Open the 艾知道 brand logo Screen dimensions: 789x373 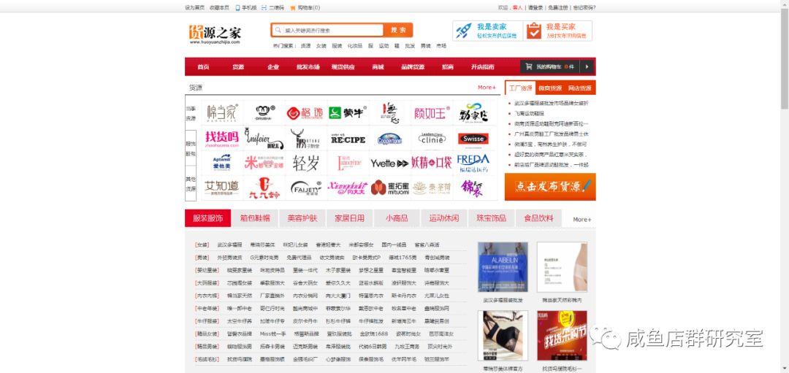pyautogui.click(x=222, y=188)
